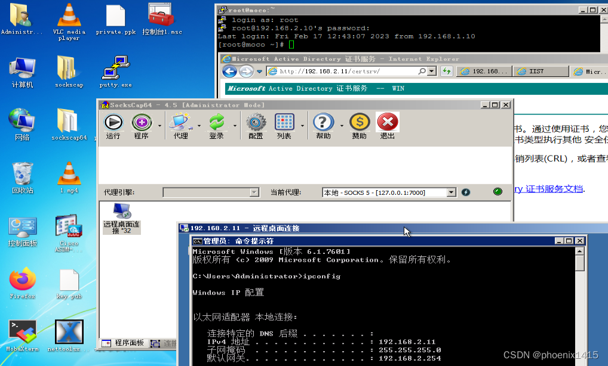This screenshot has width=608, height=366.
Task: Open the 控制台1.msc console icon
Action: click(162, 18)
